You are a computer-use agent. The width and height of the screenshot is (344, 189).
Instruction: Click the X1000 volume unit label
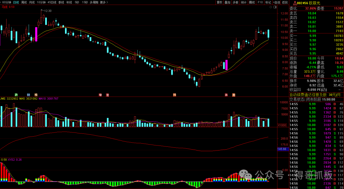[282, 125]
